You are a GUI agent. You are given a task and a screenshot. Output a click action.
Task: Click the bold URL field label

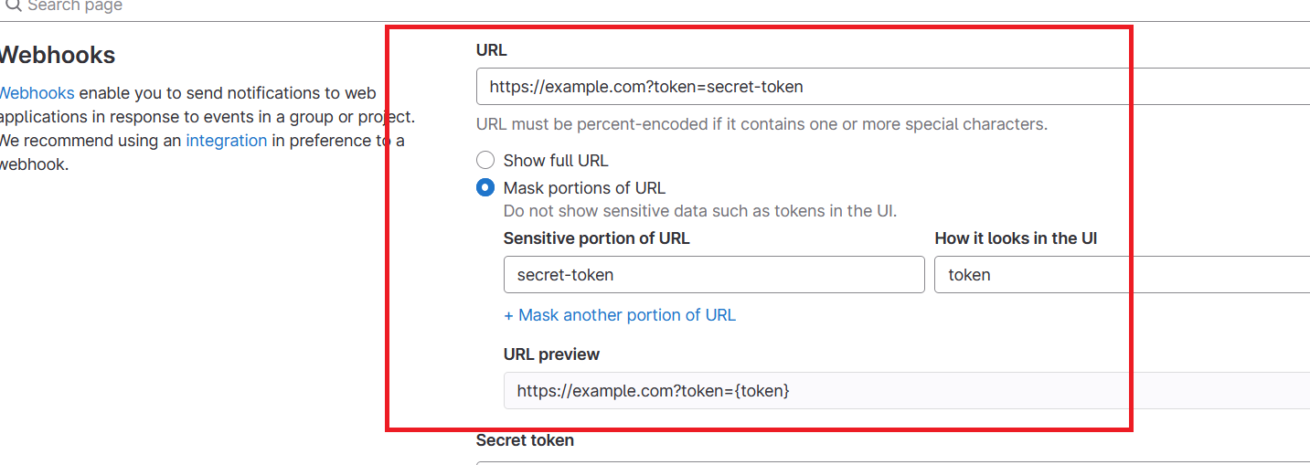[491, 50]
